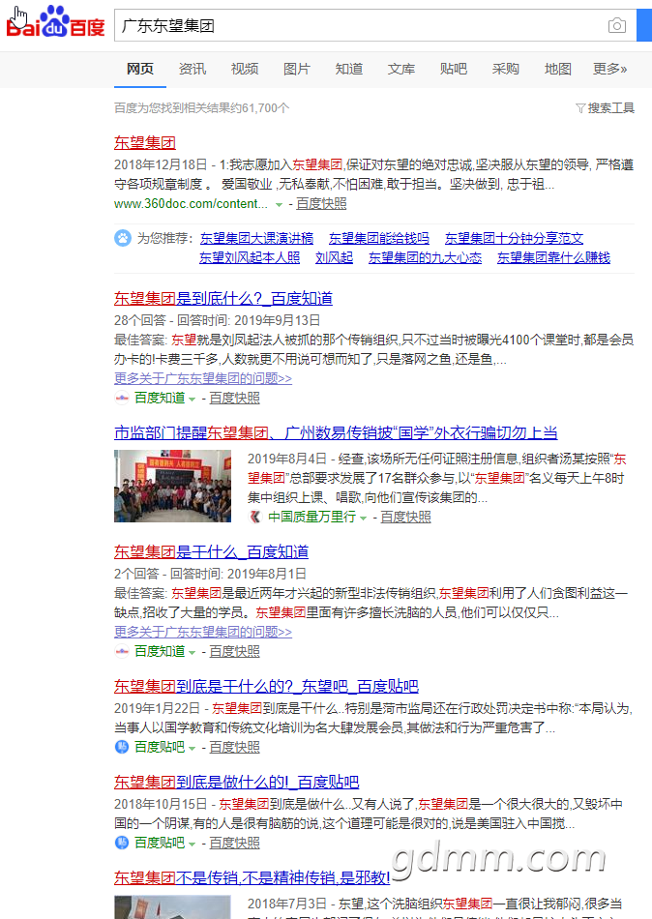Open the 采购 tab
652x919 pixels.
505,69
